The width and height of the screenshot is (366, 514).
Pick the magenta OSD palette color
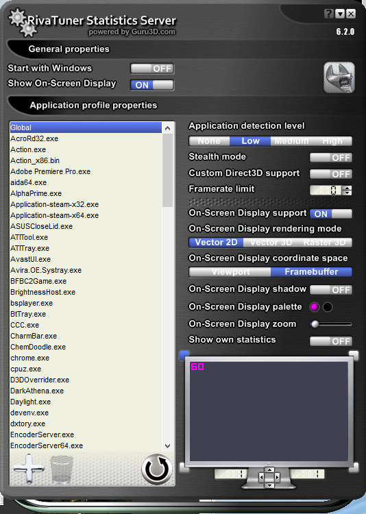click(x=315, y=307)
